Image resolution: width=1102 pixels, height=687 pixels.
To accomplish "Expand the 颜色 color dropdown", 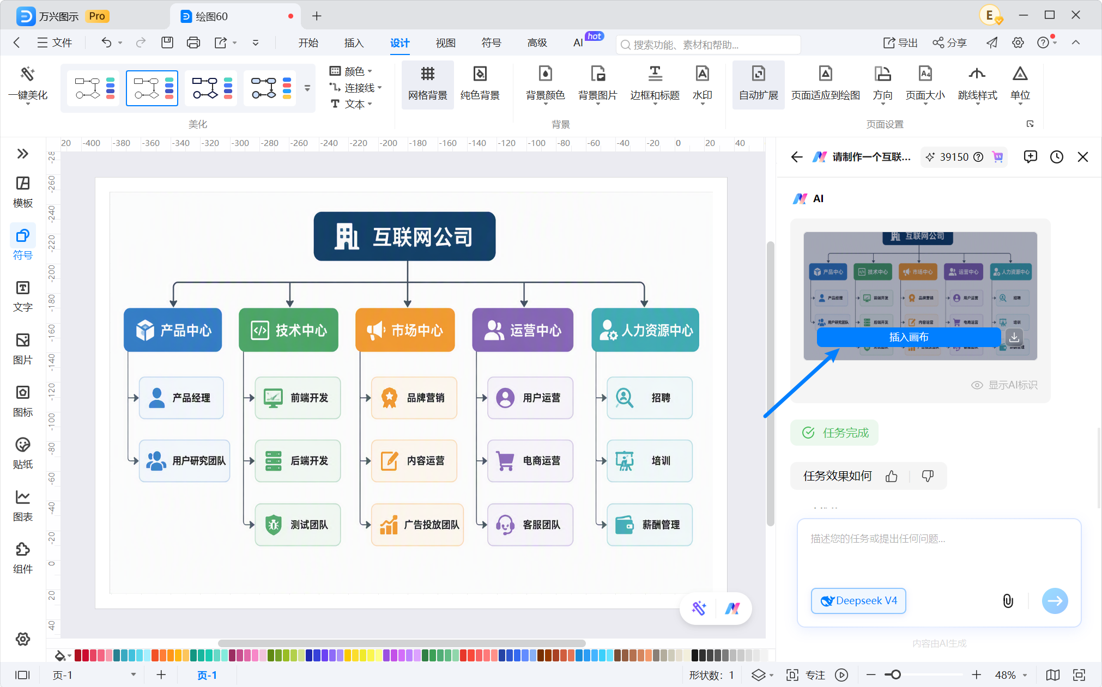I will click(351, 71).
